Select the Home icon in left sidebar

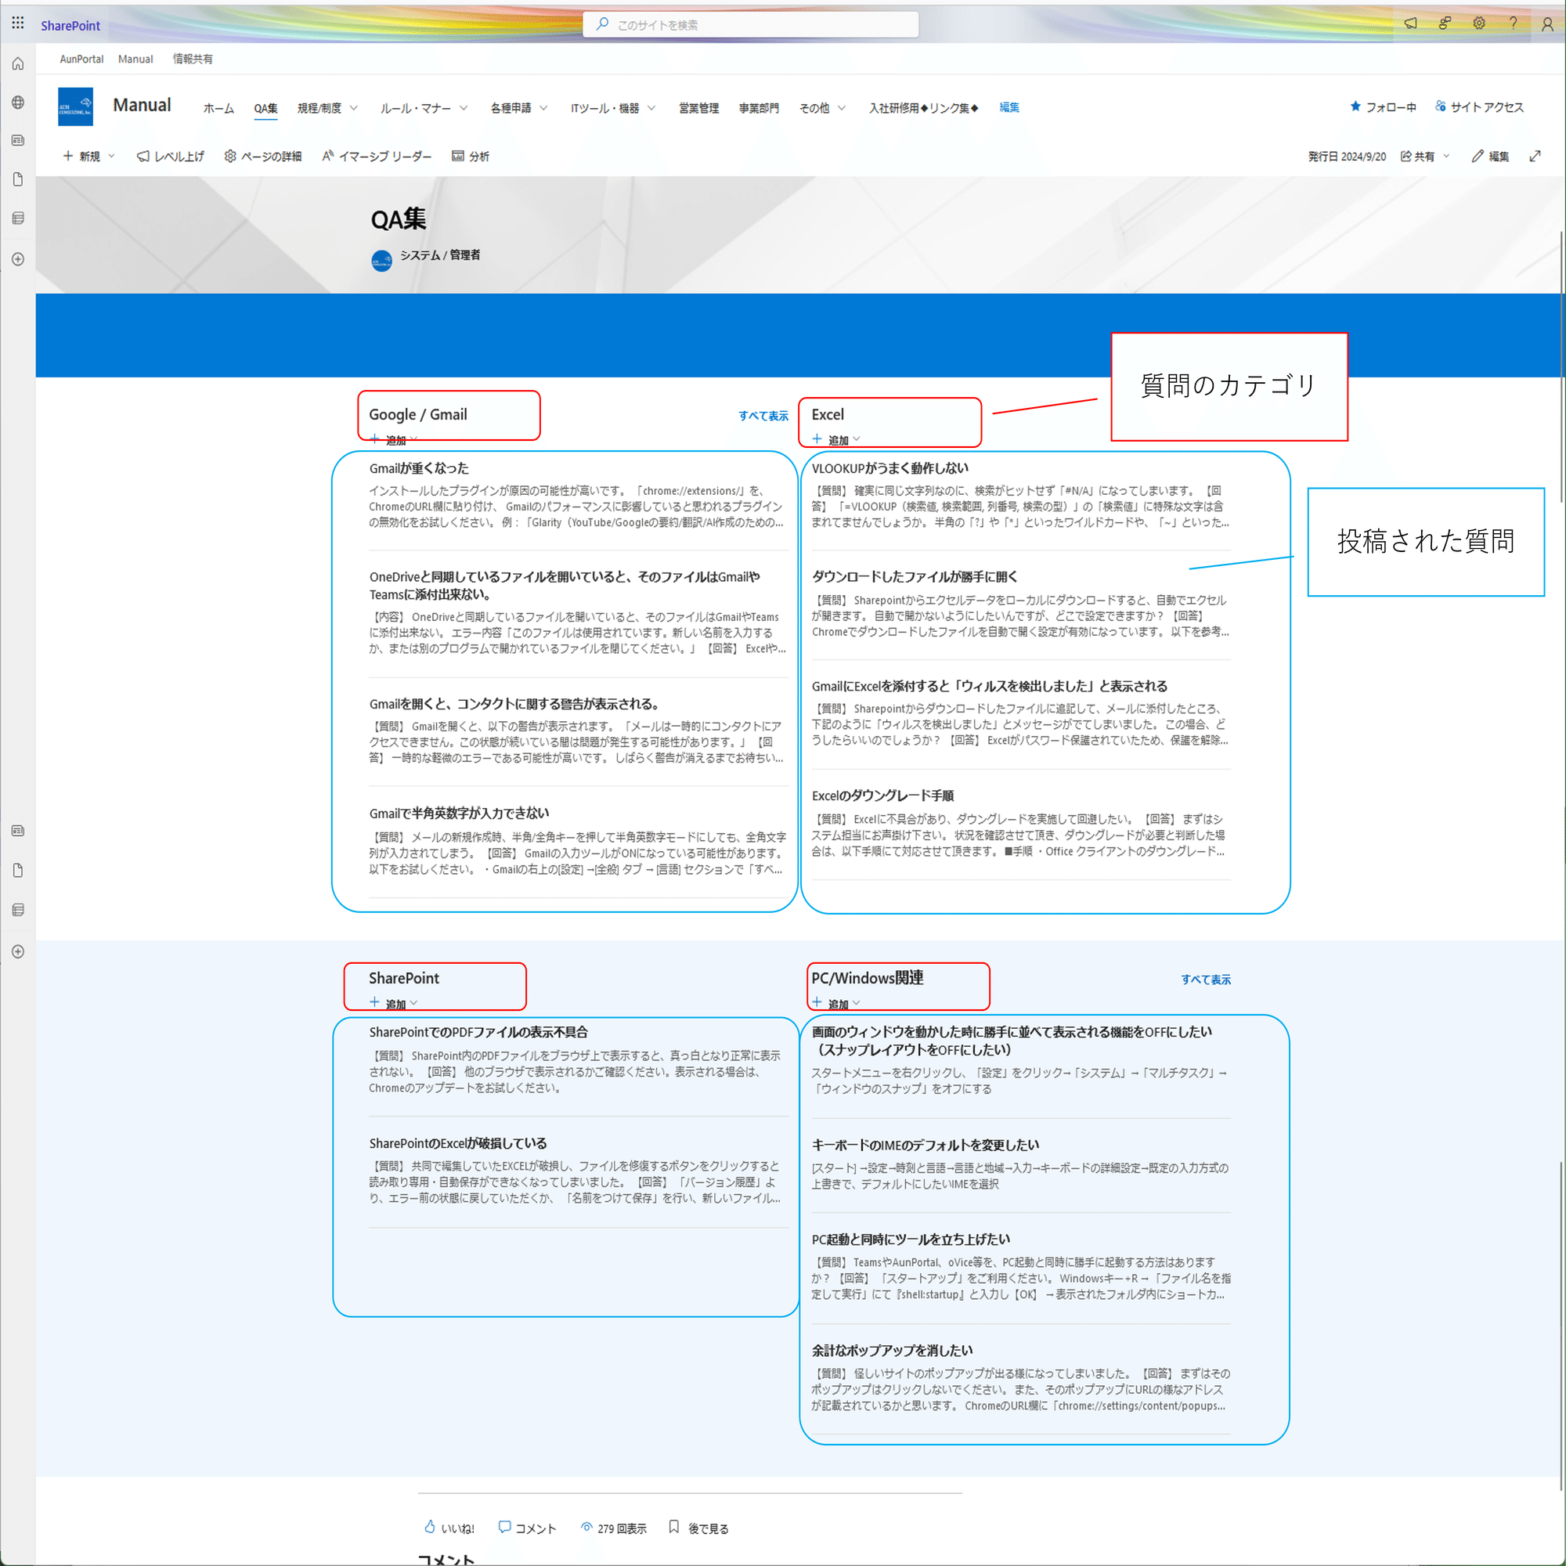17,63
